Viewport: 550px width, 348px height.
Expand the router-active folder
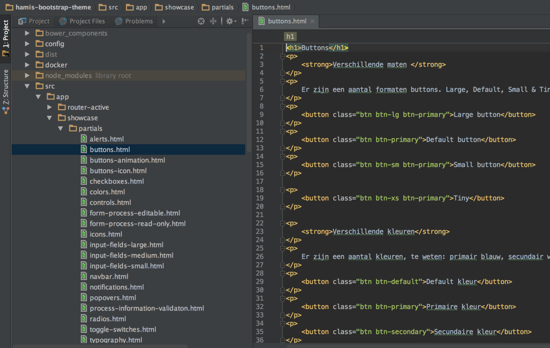(x=50, y=107)
